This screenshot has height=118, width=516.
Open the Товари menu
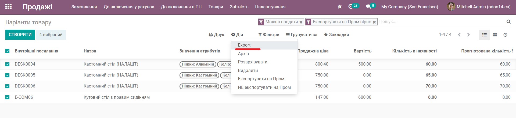pyautogui.click(x=216, y=7)
